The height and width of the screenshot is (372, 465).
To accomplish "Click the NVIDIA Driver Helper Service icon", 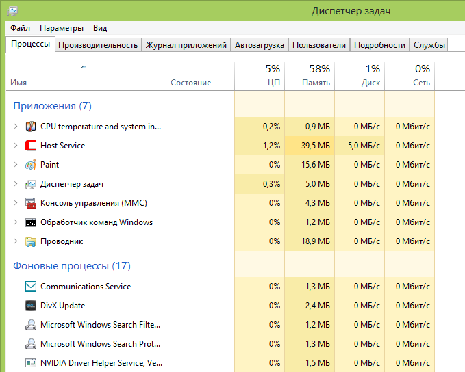I will coord(31,363).
